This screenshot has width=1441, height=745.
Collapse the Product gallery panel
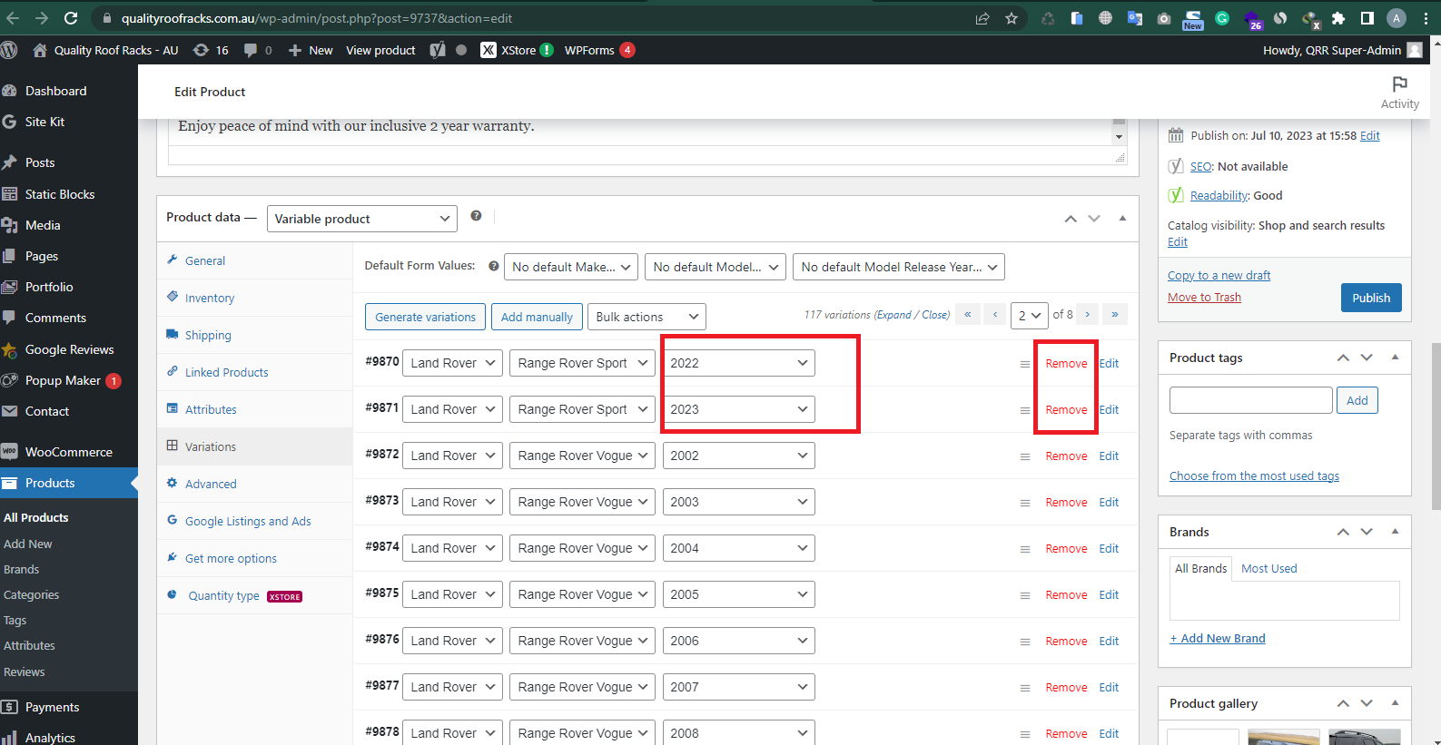point(1395,702)
